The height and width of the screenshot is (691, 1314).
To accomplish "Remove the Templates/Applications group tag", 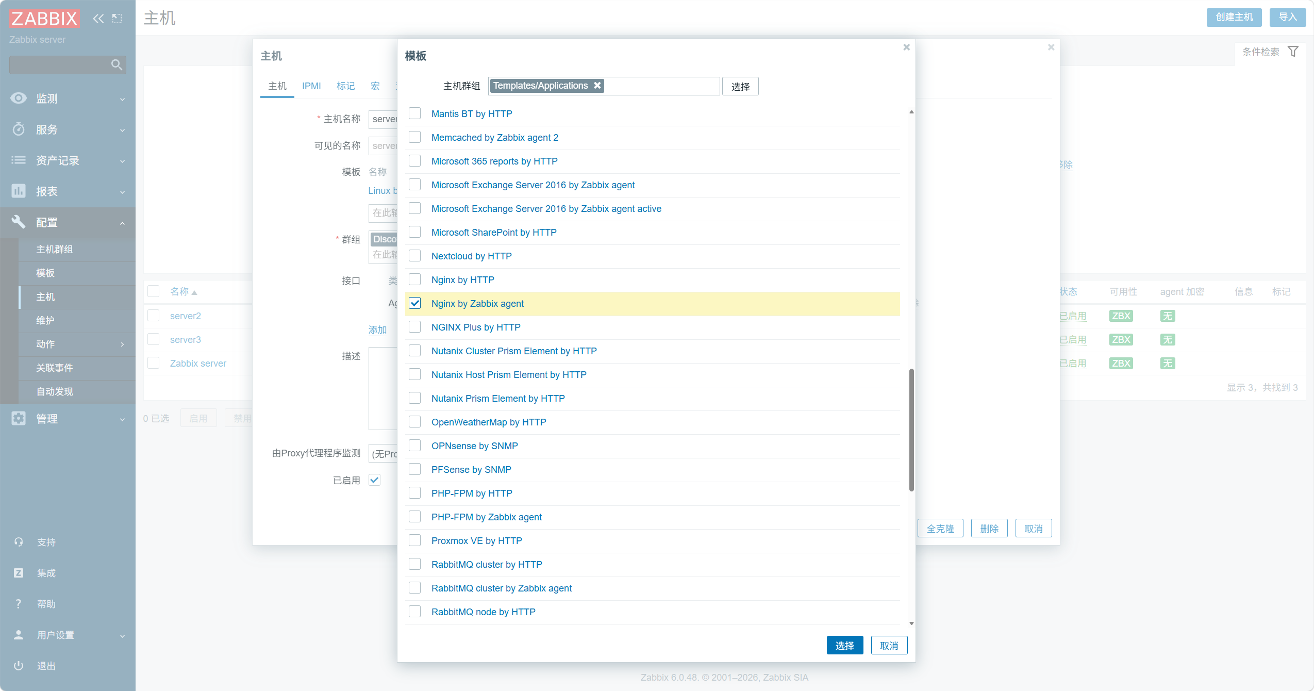I will [597, 86].
